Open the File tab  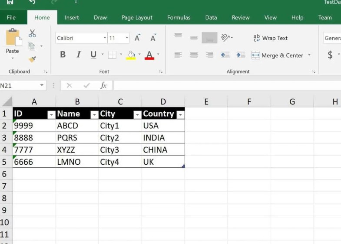(x=11, y=17)
